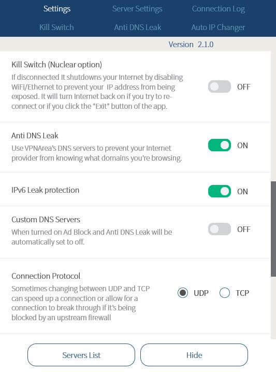Click the Connection Protocol heading
The height and width of the screenshot is (372, 276).
(46, 276)
